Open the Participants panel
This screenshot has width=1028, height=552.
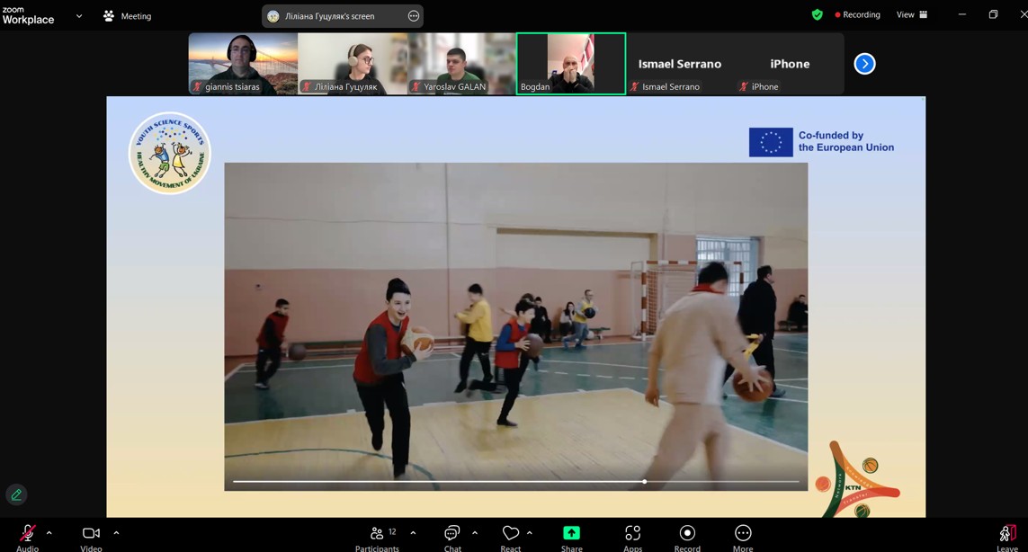coord(377,537)
